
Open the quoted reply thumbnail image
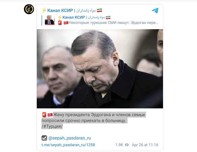pos(50,20)
